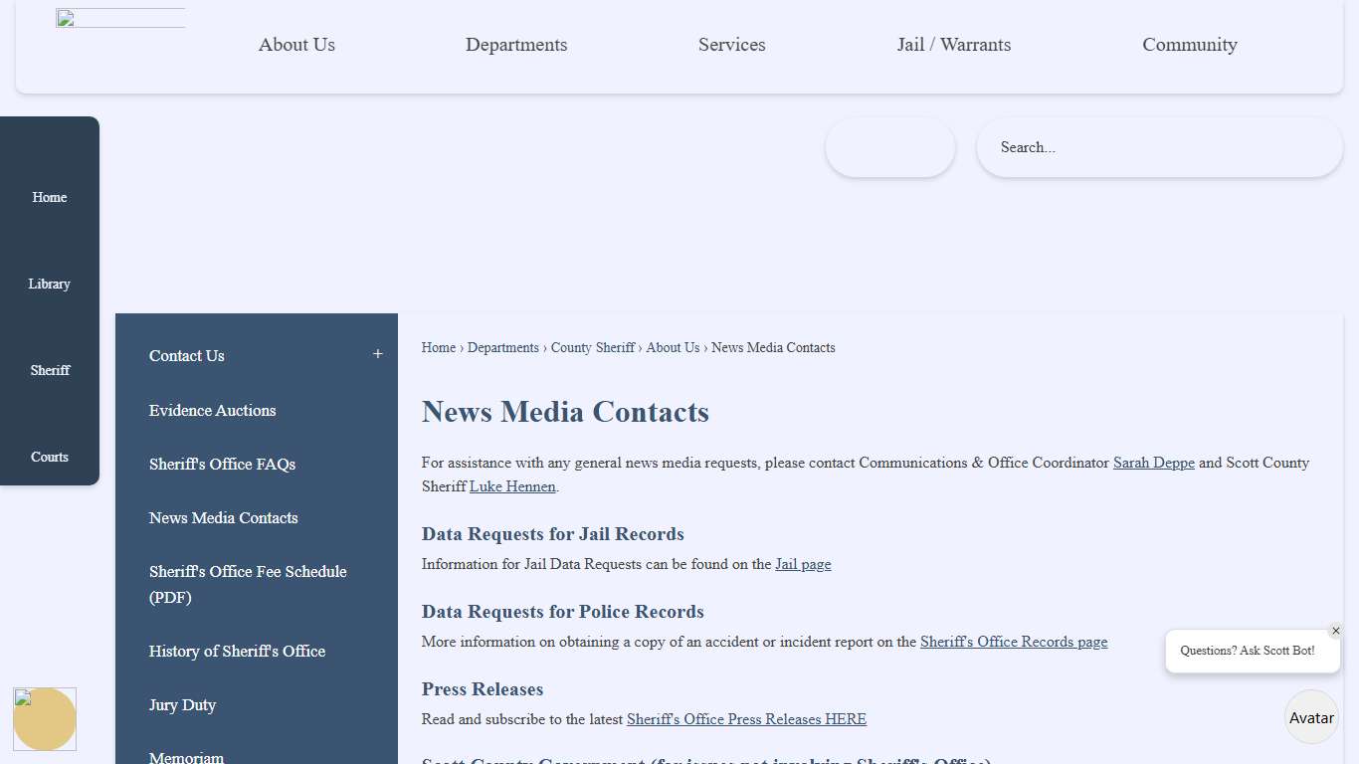The width and height of the screenshot is (1359, 764).
Task: Click the empty rounded button beside search
Action: [x=889, y=146]
